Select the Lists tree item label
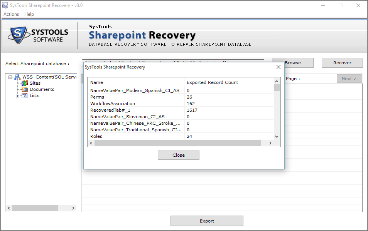 tap(34, 95)
